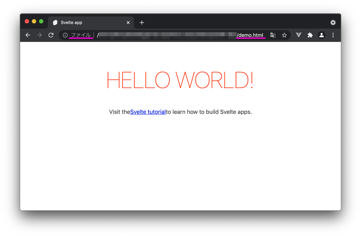Open the Extensions puzzle menu
The height and width of the screenshot is (237, 361).
[x=310, y=35]
